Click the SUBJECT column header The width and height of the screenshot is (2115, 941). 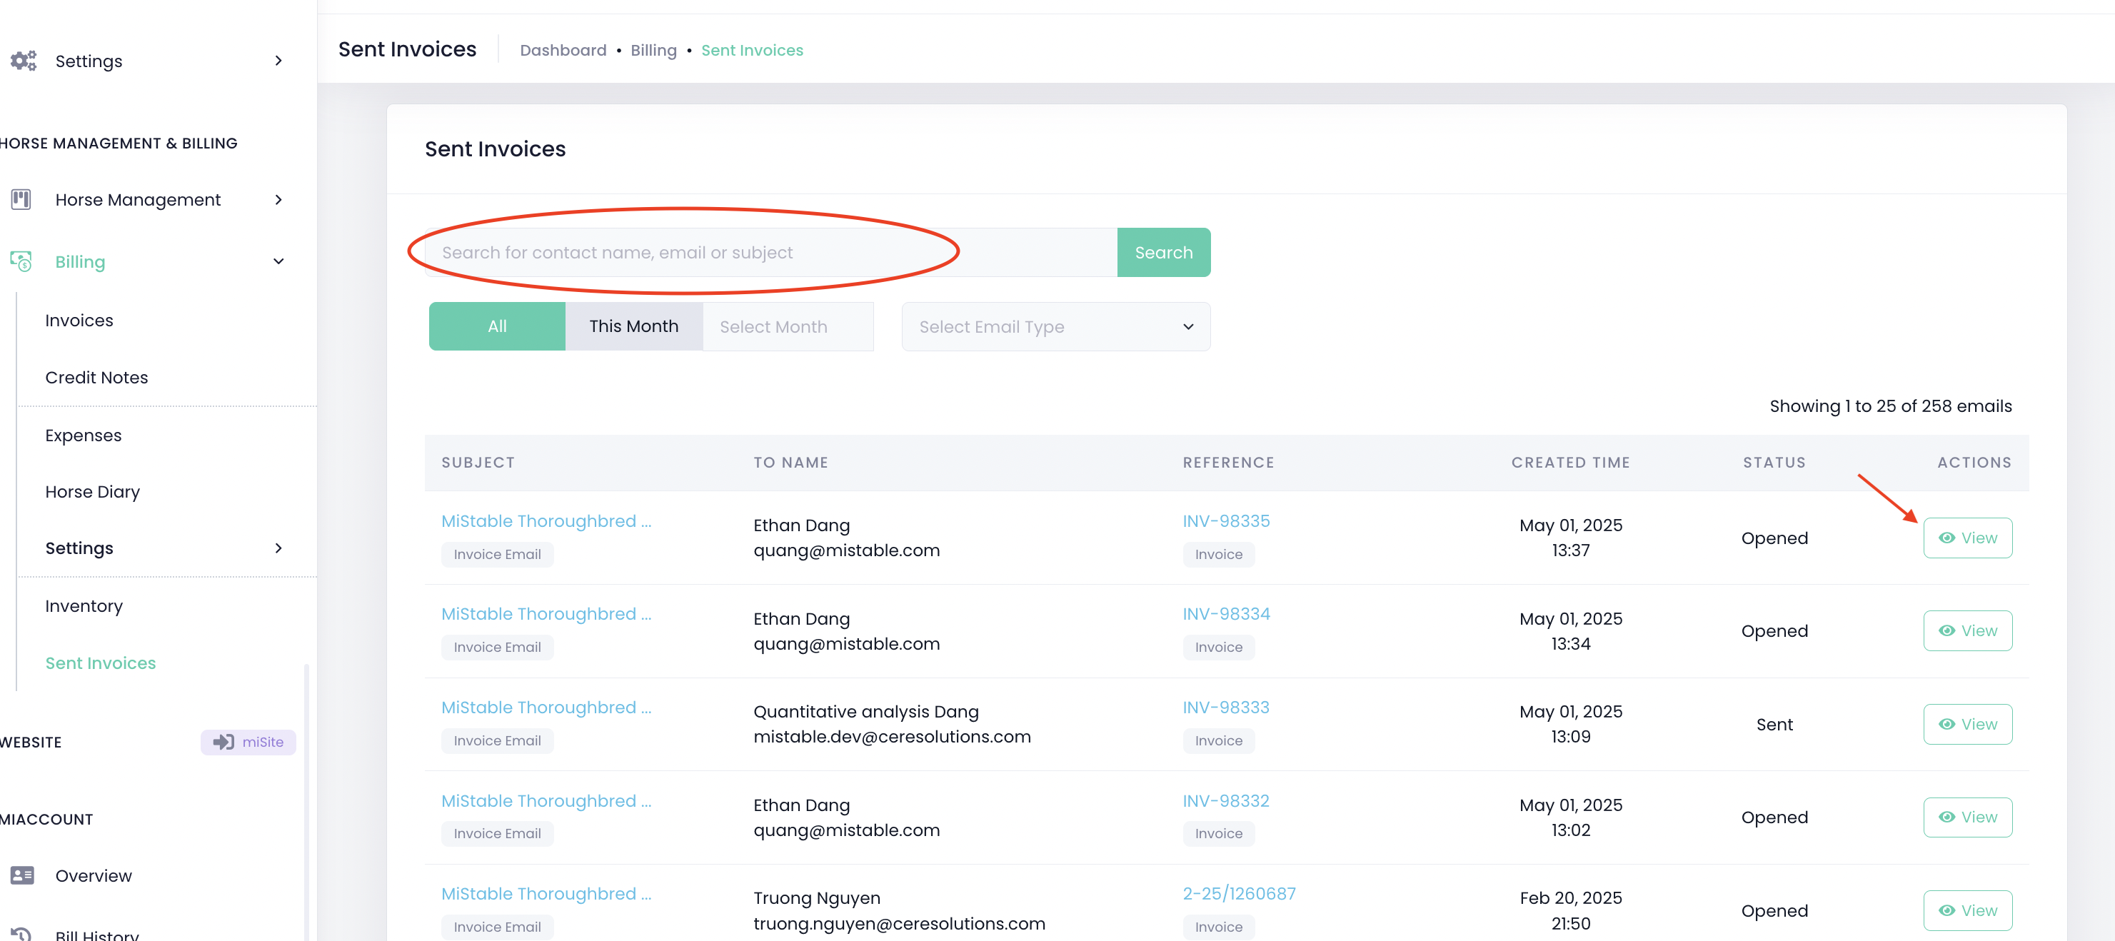tap(478, 462)
